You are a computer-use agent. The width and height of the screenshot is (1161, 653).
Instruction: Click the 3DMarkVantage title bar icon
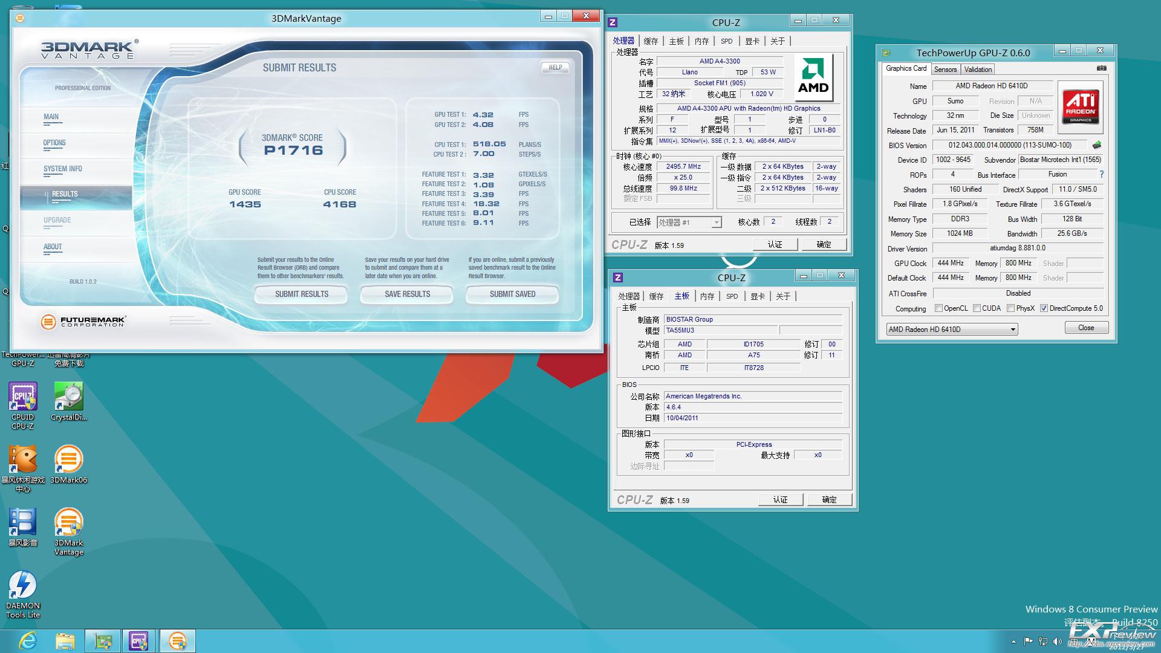[20, 18]
